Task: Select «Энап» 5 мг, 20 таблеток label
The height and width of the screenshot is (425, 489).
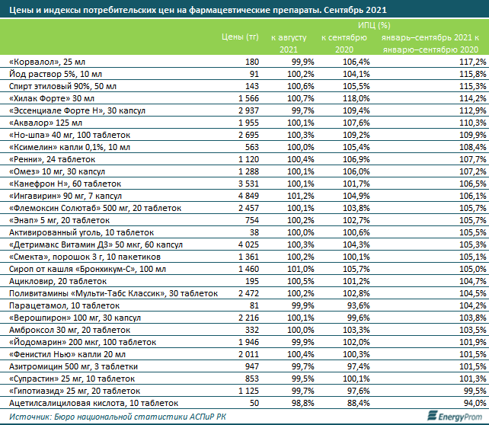Action: [59, 220]
